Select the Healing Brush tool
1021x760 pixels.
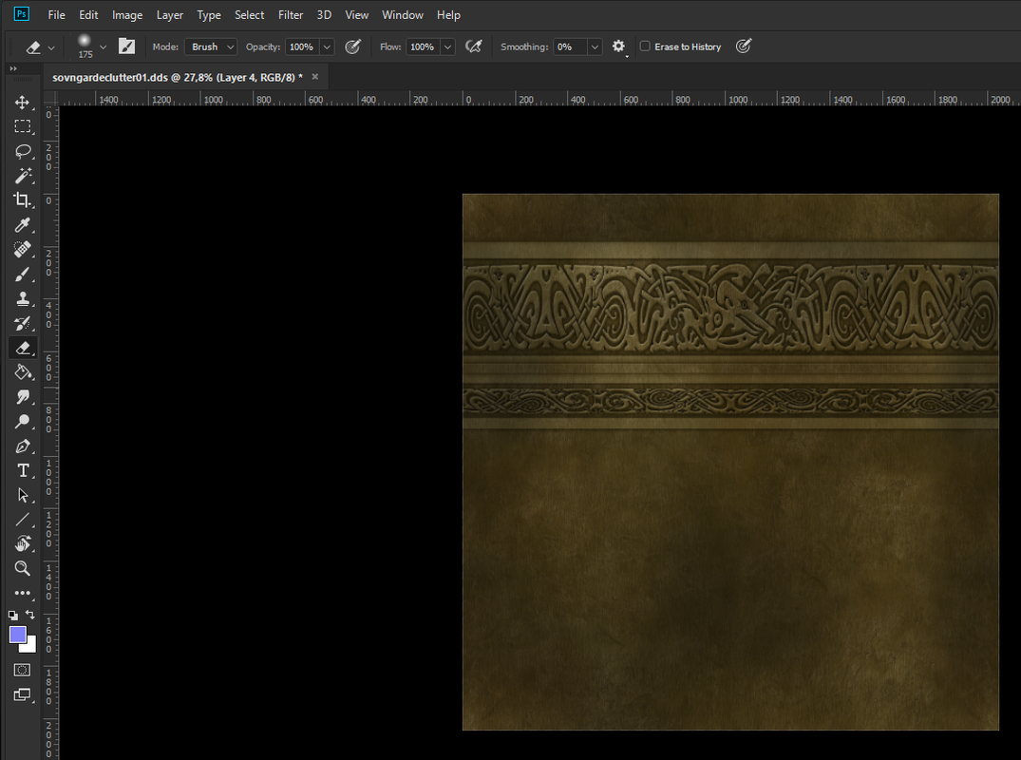click(x=22, y=250)
